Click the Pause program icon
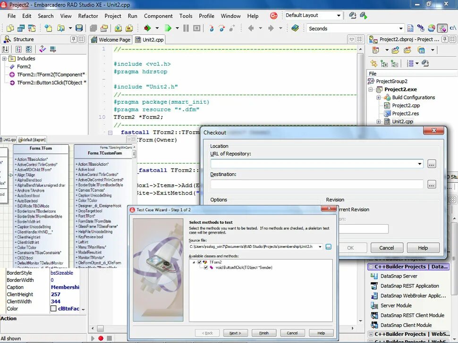 click(186, 28)
